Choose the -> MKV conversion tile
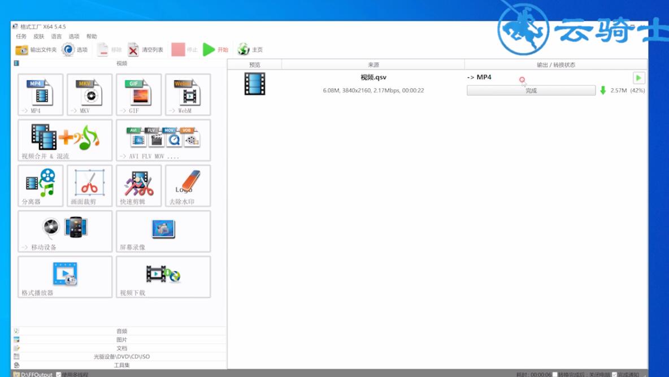669x377 pixels. (x=90, y=94)
